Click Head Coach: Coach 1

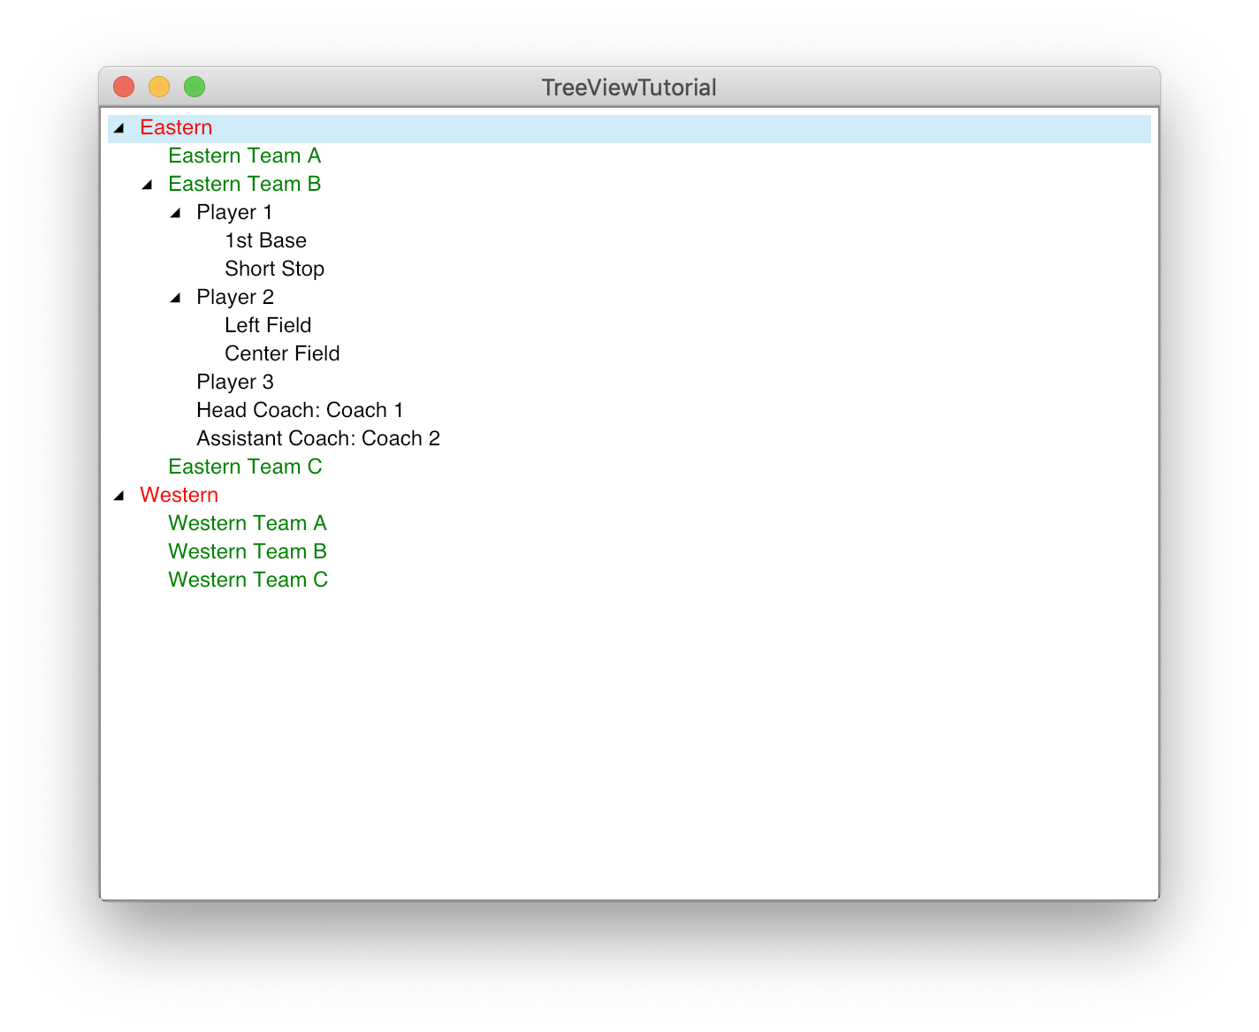click(x=300, y=410)
